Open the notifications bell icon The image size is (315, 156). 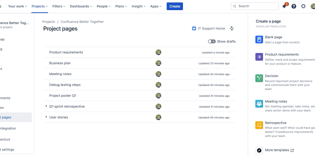pyautogui.click(x=284, y=6)
